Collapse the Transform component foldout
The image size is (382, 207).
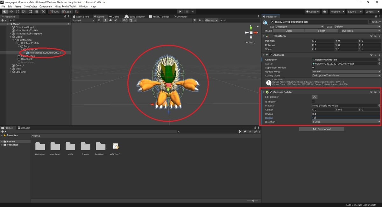pyautogui.click(x=264, y=36)
